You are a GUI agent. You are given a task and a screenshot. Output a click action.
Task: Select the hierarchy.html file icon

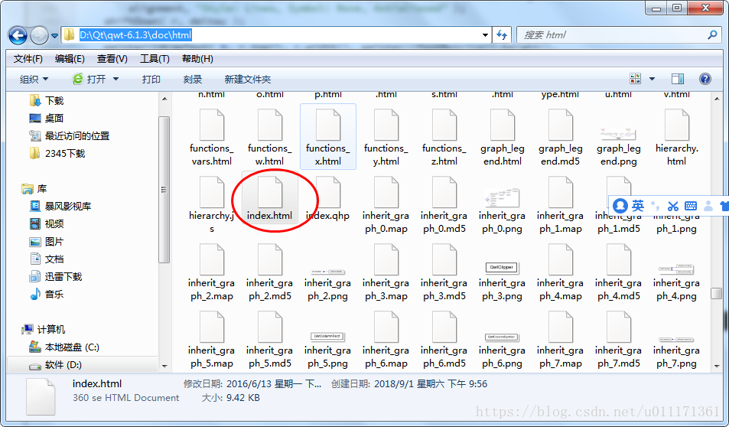point(676,125)
